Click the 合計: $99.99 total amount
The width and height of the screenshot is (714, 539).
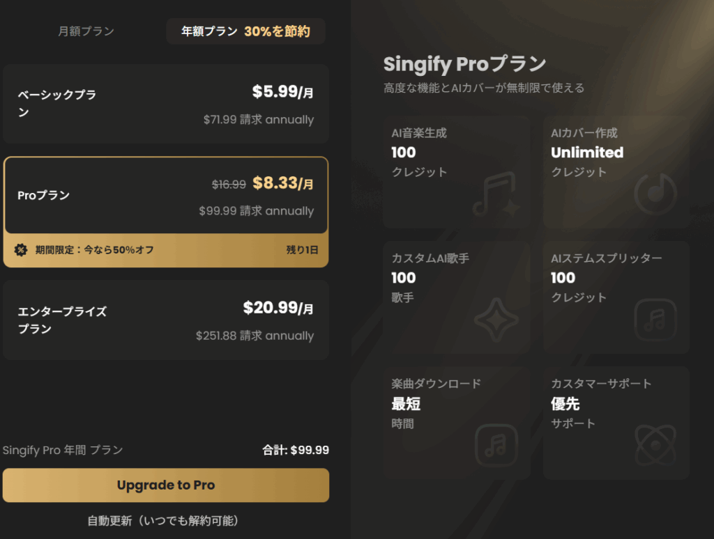coord(296,450)
